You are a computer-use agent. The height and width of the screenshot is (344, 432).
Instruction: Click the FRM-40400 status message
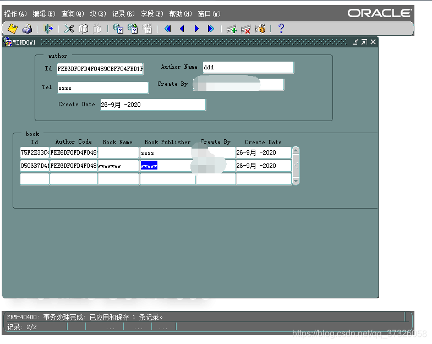click(x=85, y=317)
